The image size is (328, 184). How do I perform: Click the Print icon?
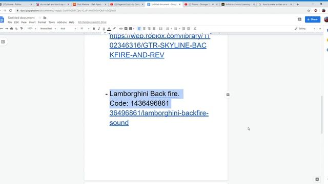(x=11, y=29)
